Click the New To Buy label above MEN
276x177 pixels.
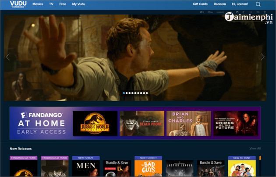pos(86,158)
